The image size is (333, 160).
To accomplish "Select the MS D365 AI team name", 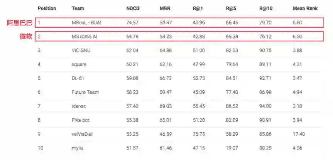I will point(84,37).
